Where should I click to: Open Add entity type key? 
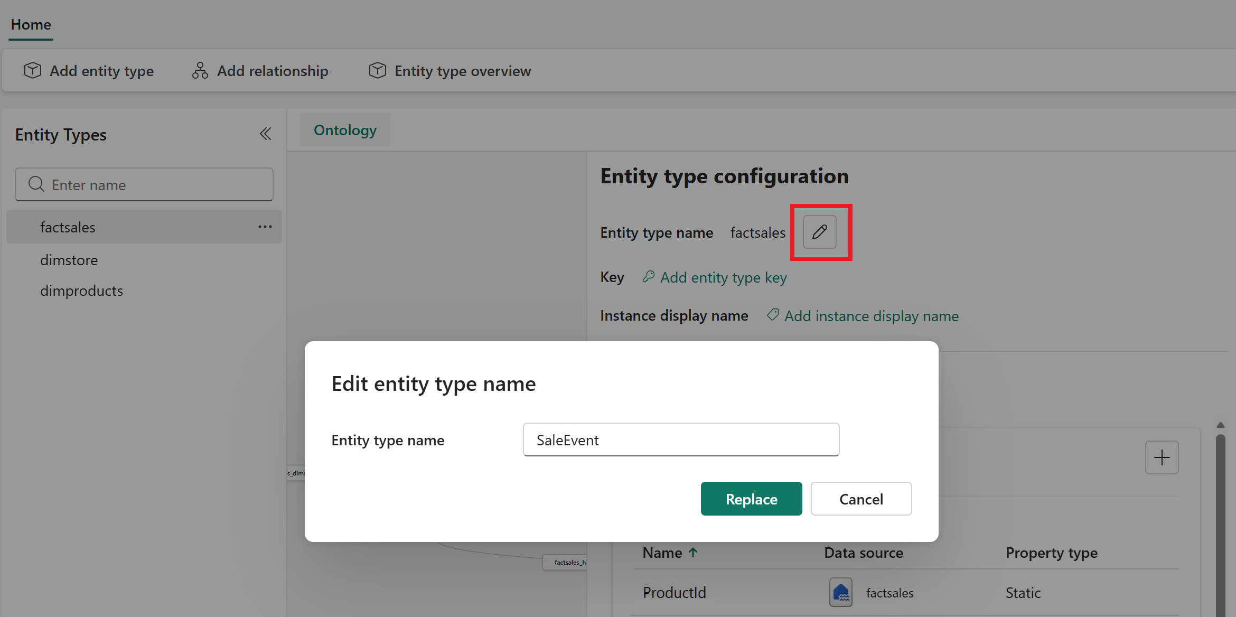[x=724, y=277]
